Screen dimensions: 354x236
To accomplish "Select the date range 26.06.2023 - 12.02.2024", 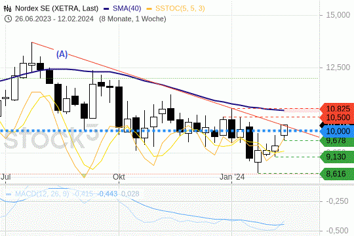I will (54, 19).
